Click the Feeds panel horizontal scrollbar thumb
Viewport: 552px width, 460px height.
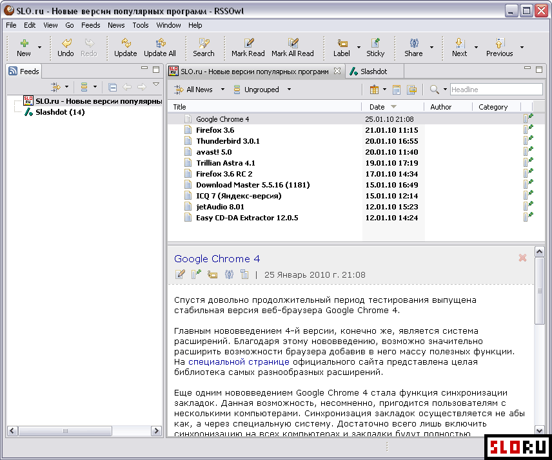coord(65,431)
